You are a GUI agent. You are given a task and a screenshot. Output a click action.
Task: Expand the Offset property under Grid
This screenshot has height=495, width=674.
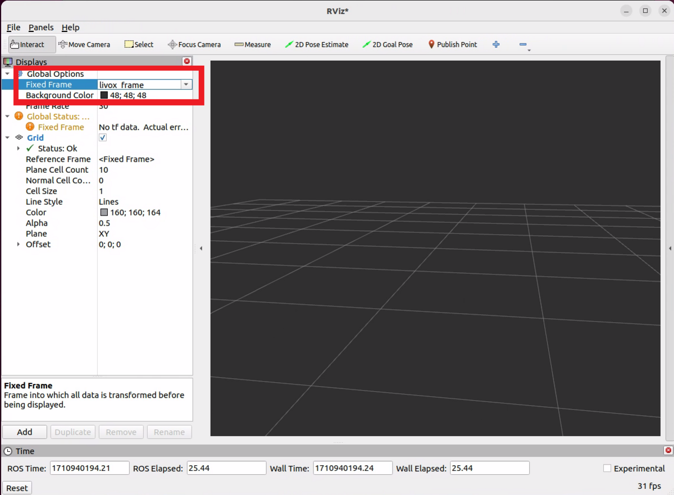pos(17,244)
